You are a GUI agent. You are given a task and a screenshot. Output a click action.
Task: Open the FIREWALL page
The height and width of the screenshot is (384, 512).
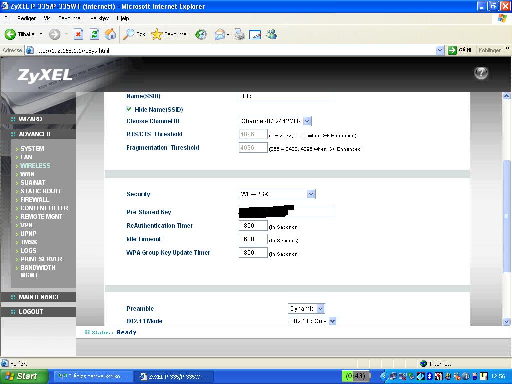click(x=35, y=200)
